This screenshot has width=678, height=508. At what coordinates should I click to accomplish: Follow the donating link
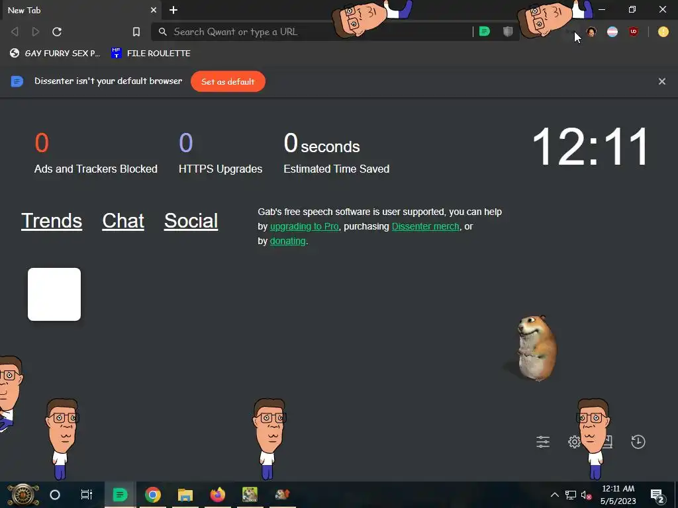287,241
